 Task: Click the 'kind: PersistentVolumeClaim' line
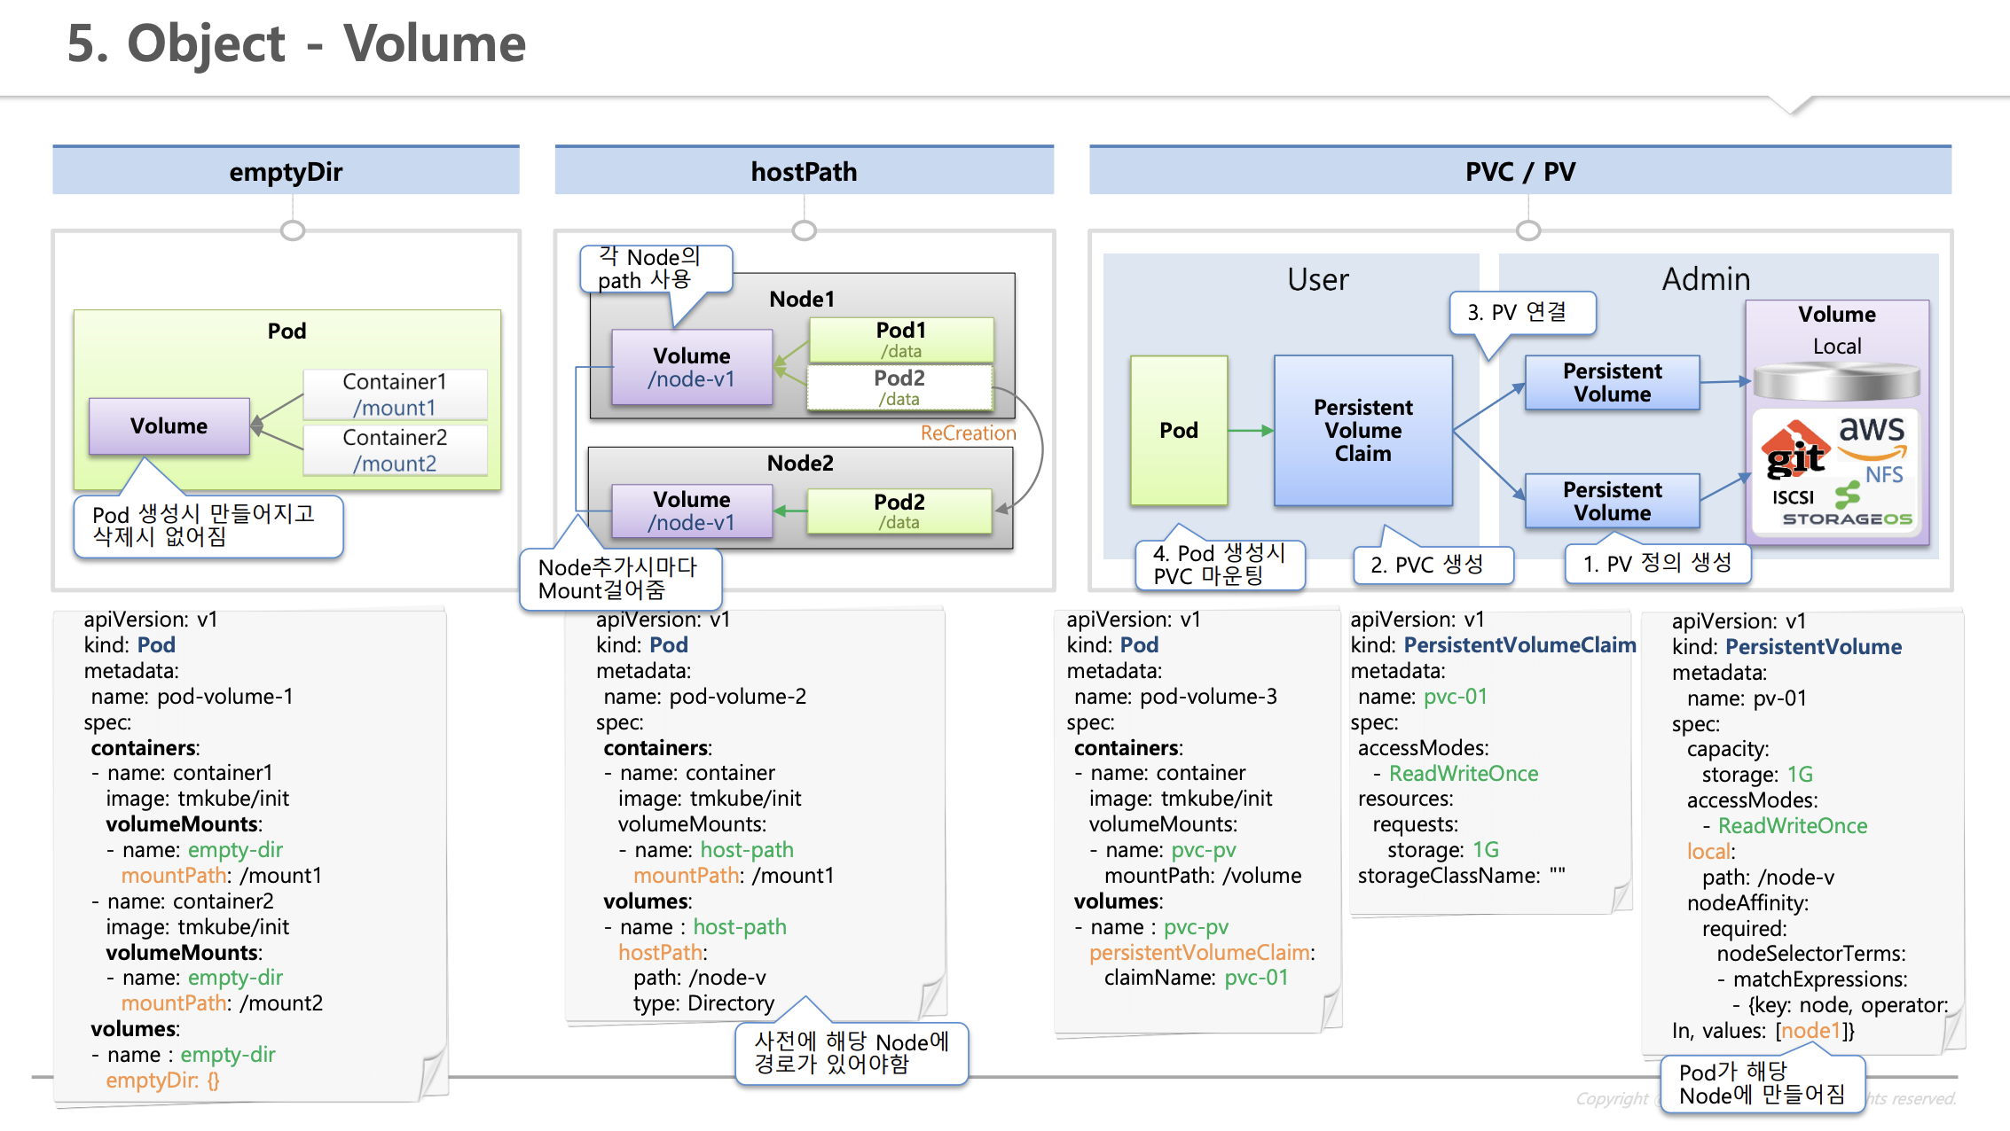pos(1494,645)
